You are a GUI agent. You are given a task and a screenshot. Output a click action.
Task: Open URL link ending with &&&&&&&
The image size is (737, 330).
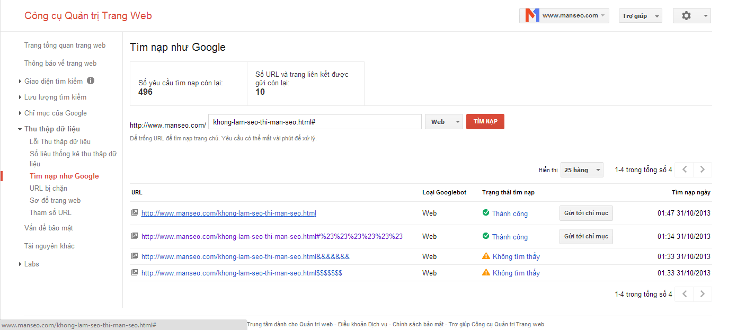click(x=245, y=256)
